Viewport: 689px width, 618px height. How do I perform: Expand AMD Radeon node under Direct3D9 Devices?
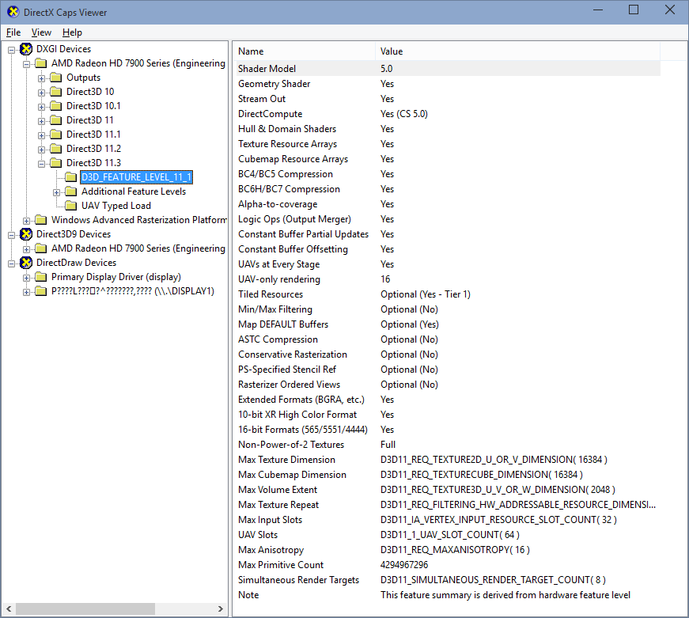click(26, 249)
